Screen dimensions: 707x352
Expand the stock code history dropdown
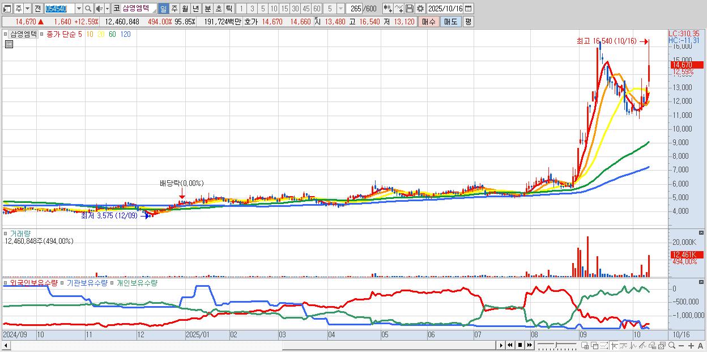click(79, 9)
